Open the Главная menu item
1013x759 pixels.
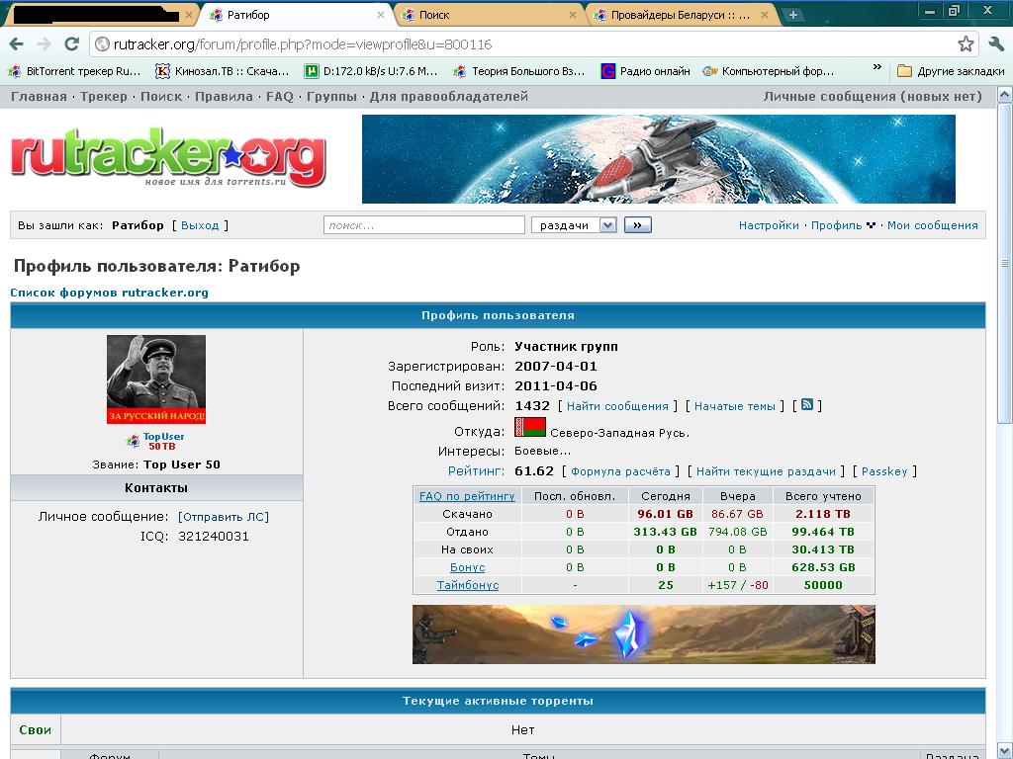(39, 97)
